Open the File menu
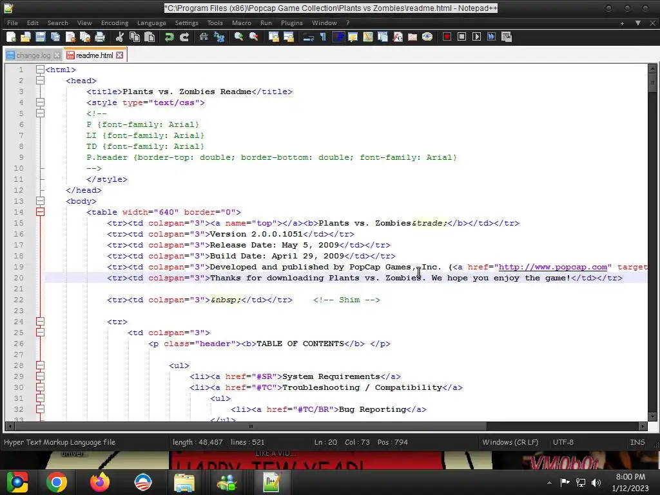The height and width of the screenshot is (495, 660). (x=13, y=23)
